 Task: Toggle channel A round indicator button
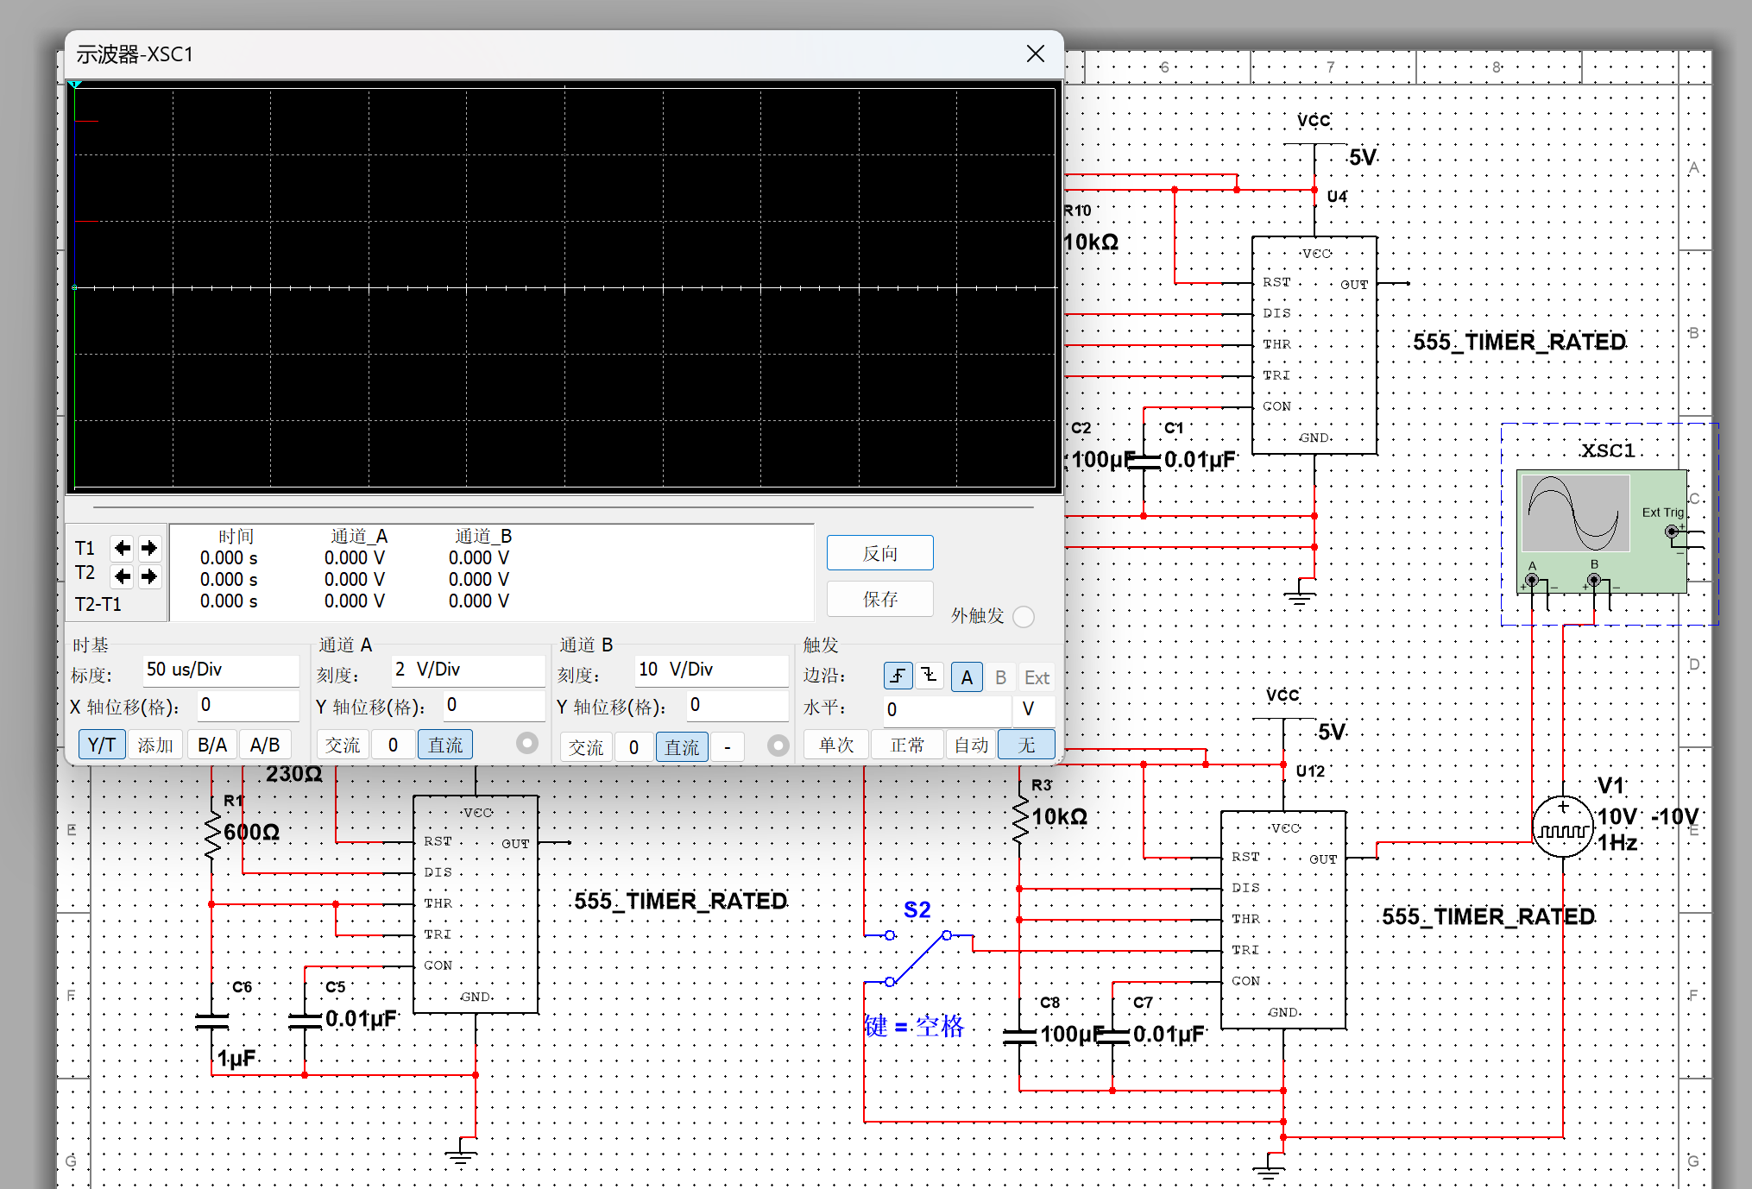[x=526, y=743]
